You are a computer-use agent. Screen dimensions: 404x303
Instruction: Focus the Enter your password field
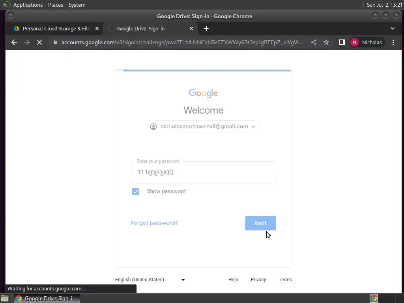[203, 172]
